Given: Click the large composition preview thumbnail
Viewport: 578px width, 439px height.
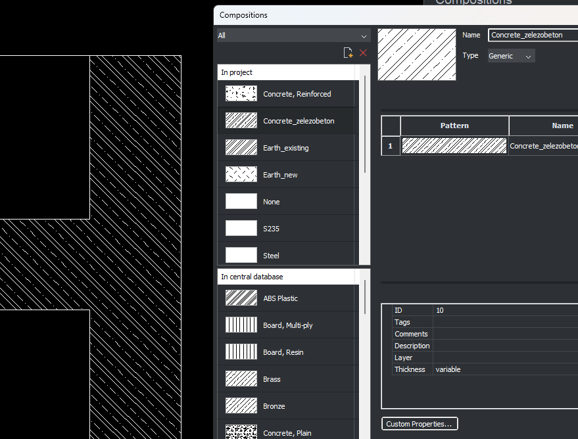Looking at the screenshot, I should [416, 55].
